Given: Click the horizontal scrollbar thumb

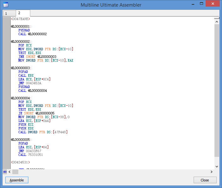Looking at the screenshot, I should coord(15,172).
